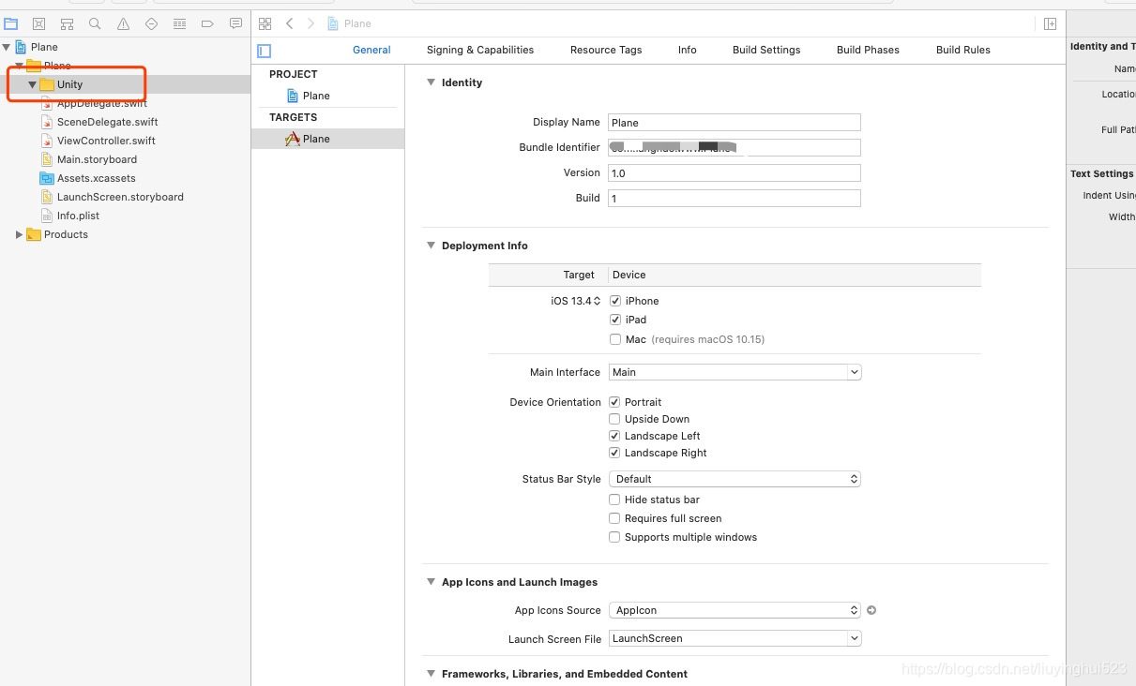
Task: Toggle the Landscape Right checkbox
Action: point(615,453)
